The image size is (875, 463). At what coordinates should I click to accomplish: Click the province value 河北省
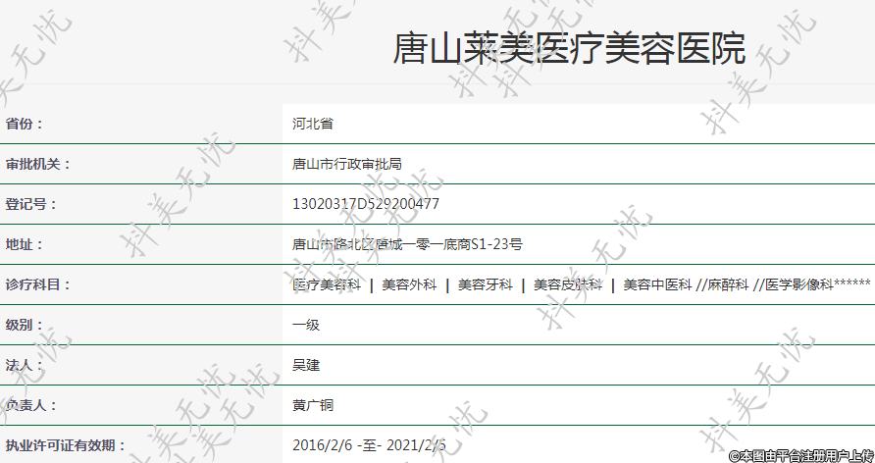click(312, 125)
